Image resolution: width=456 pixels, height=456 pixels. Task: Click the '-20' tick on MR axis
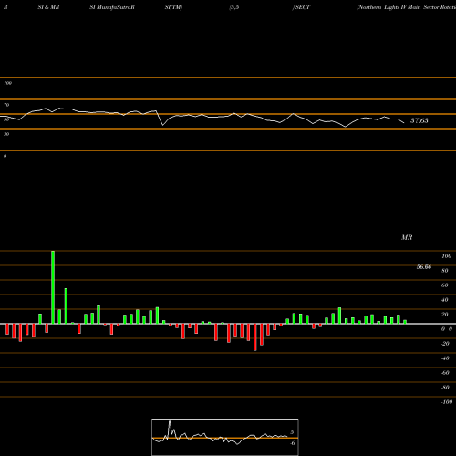445,344
